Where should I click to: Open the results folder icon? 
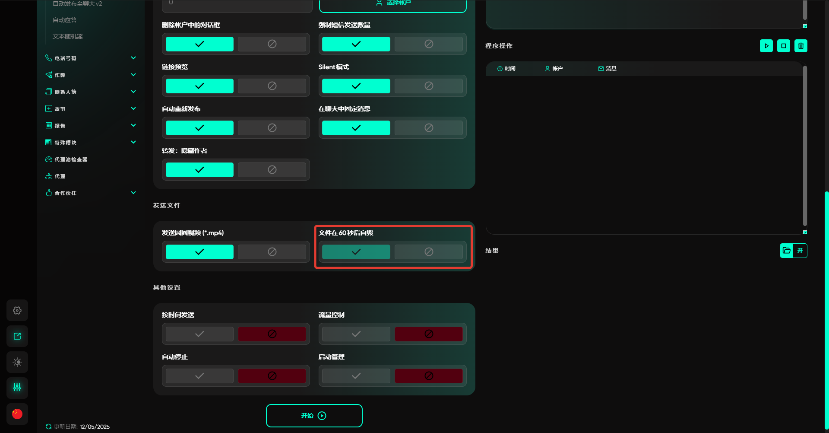point(787,251)
